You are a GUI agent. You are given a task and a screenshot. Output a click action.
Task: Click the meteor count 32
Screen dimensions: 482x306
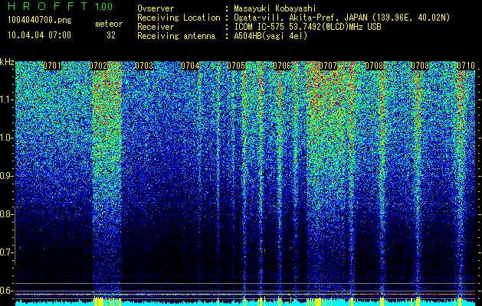(111, 35)
